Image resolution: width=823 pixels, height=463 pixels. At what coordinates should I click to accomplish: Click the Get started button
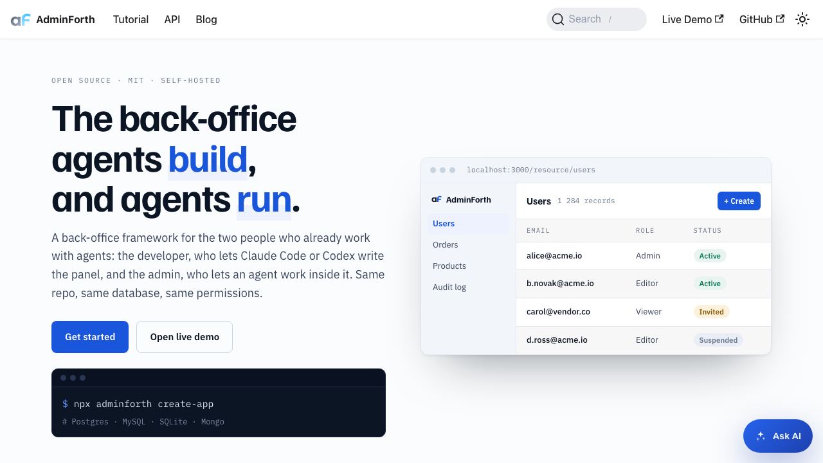coord(90,337)
